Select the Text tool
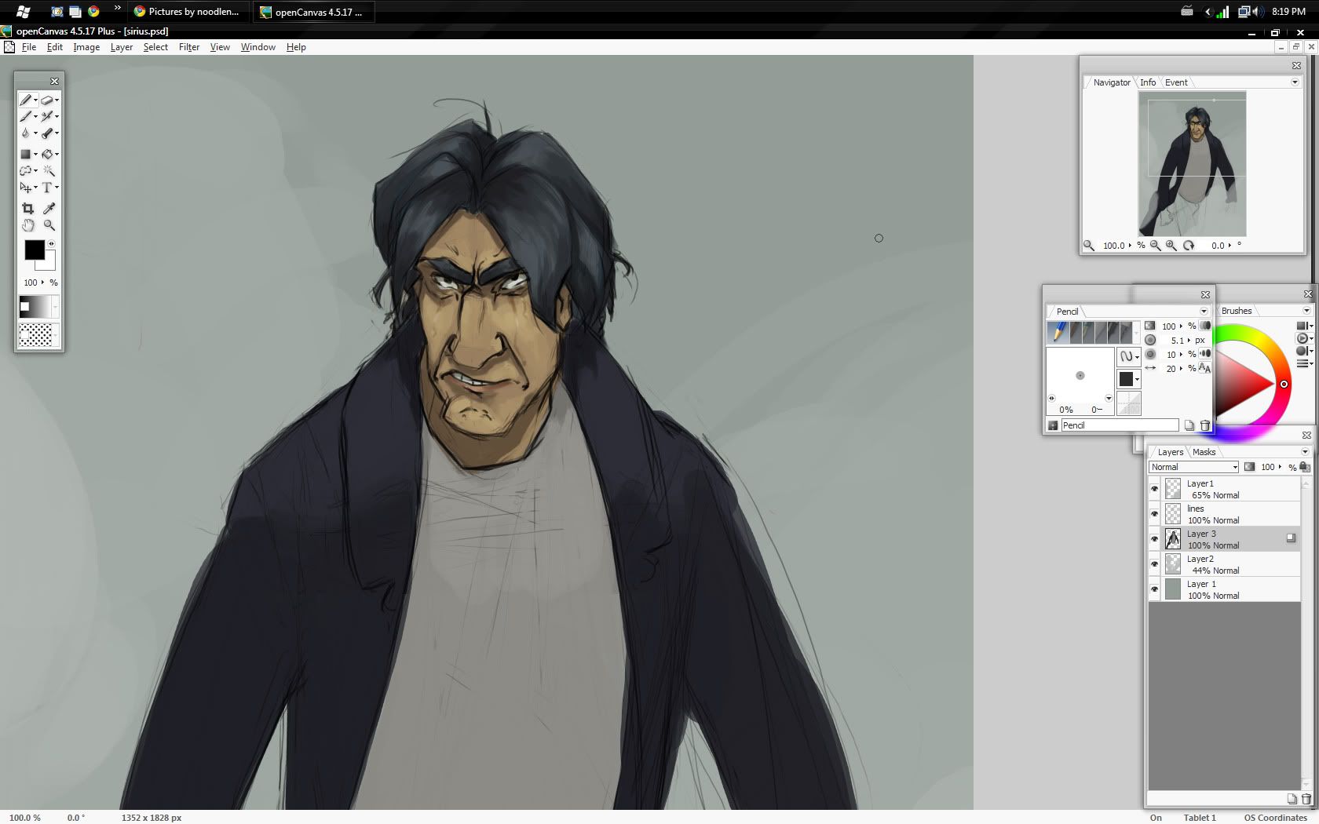 pos(47,188)
